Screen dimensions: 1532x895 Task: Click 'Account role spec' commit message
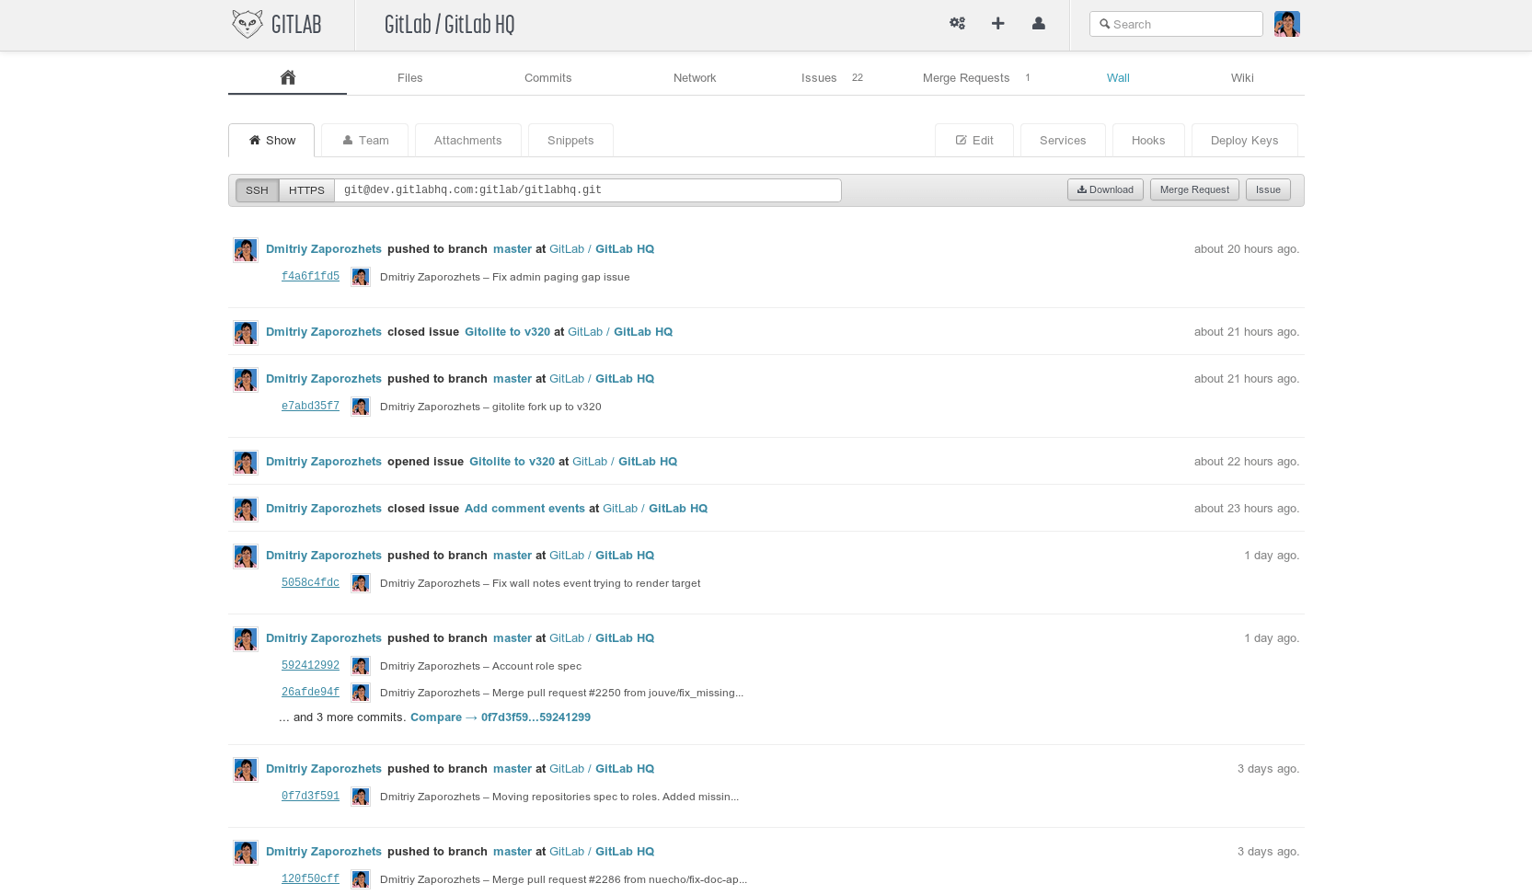tap(536, 666)
